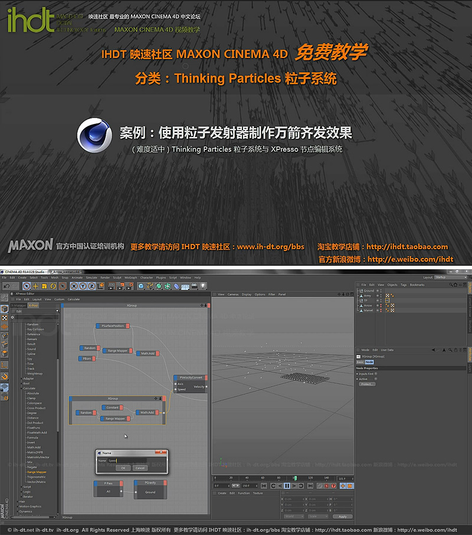Select the Rotate tool icon

pyautogui.click(x=53, y=287)
